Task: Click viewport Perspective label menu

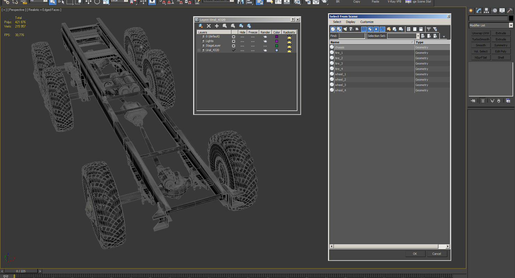Action: tap(17, 10)
